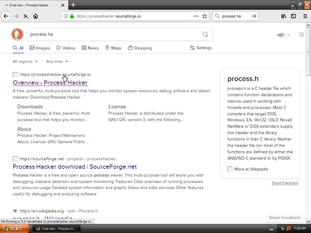Click the floating Share Feedback button
This screenshot has width=311, height=233.
[x=285, y=218]
